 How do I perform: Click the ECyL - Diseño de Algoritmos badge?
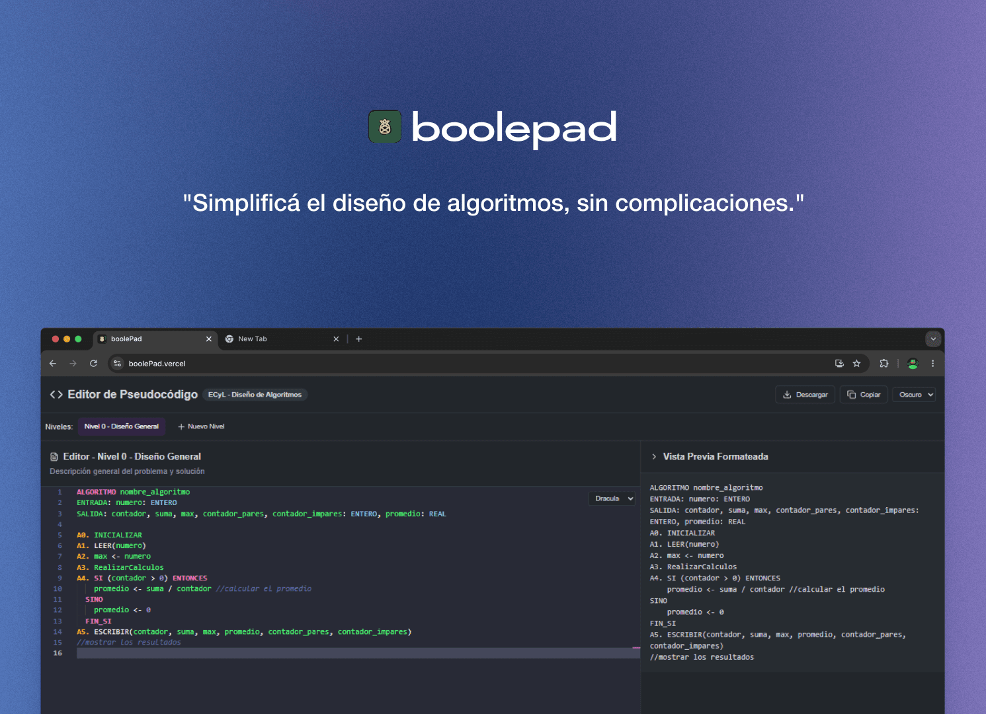tap(255, 395)
